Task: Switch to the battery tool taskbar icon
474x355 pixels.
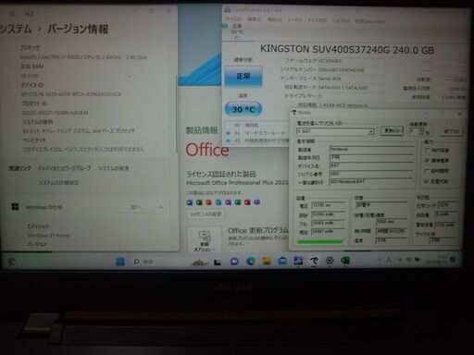Action: pos(314,262)
